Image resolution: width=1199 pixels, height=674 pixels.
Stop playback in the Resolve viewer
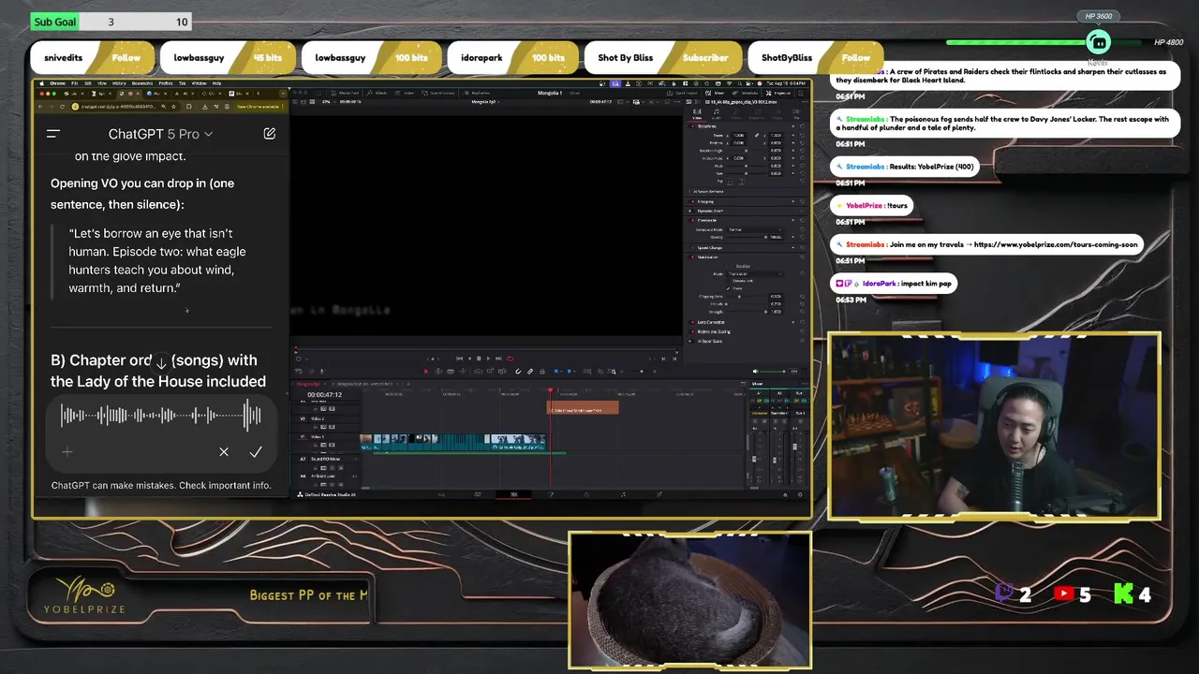coord(479,359)
